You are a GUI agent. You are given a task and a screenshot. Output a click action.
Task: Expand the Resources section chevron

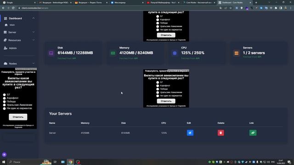click(34, 40)
